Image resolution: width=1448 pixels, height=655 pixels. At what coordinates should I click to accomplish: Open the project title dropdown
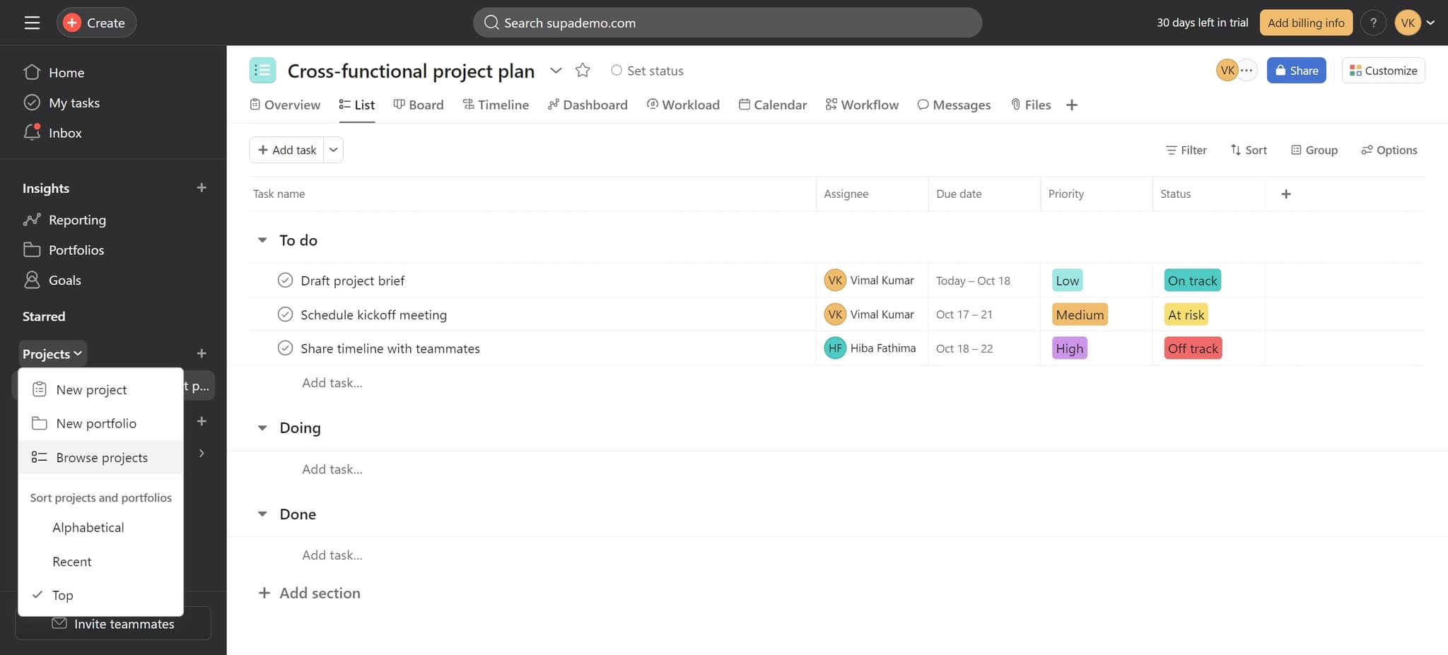[556, 71]
